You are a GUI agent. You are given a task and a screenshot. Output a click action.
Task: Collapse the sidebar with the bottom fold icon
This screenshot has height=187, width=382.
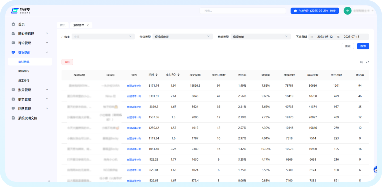click(x=49, y=181)
